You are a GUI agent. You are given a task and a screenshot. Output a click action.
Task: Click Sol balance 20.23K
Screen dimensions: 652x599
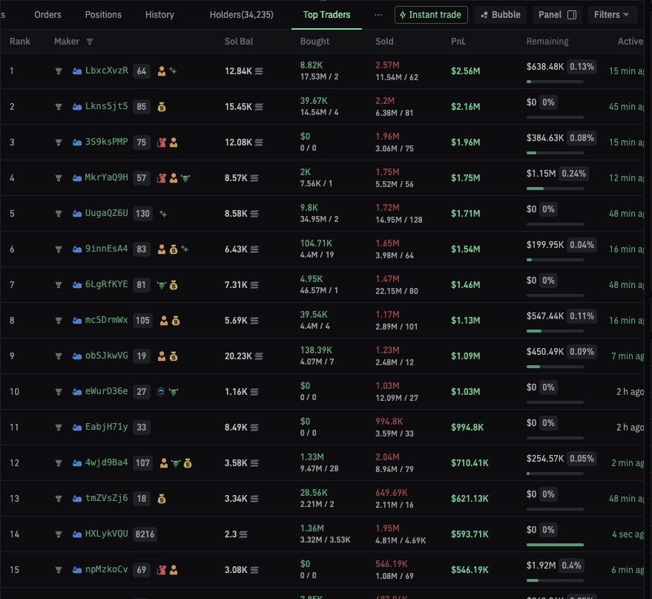click(238, 356)
